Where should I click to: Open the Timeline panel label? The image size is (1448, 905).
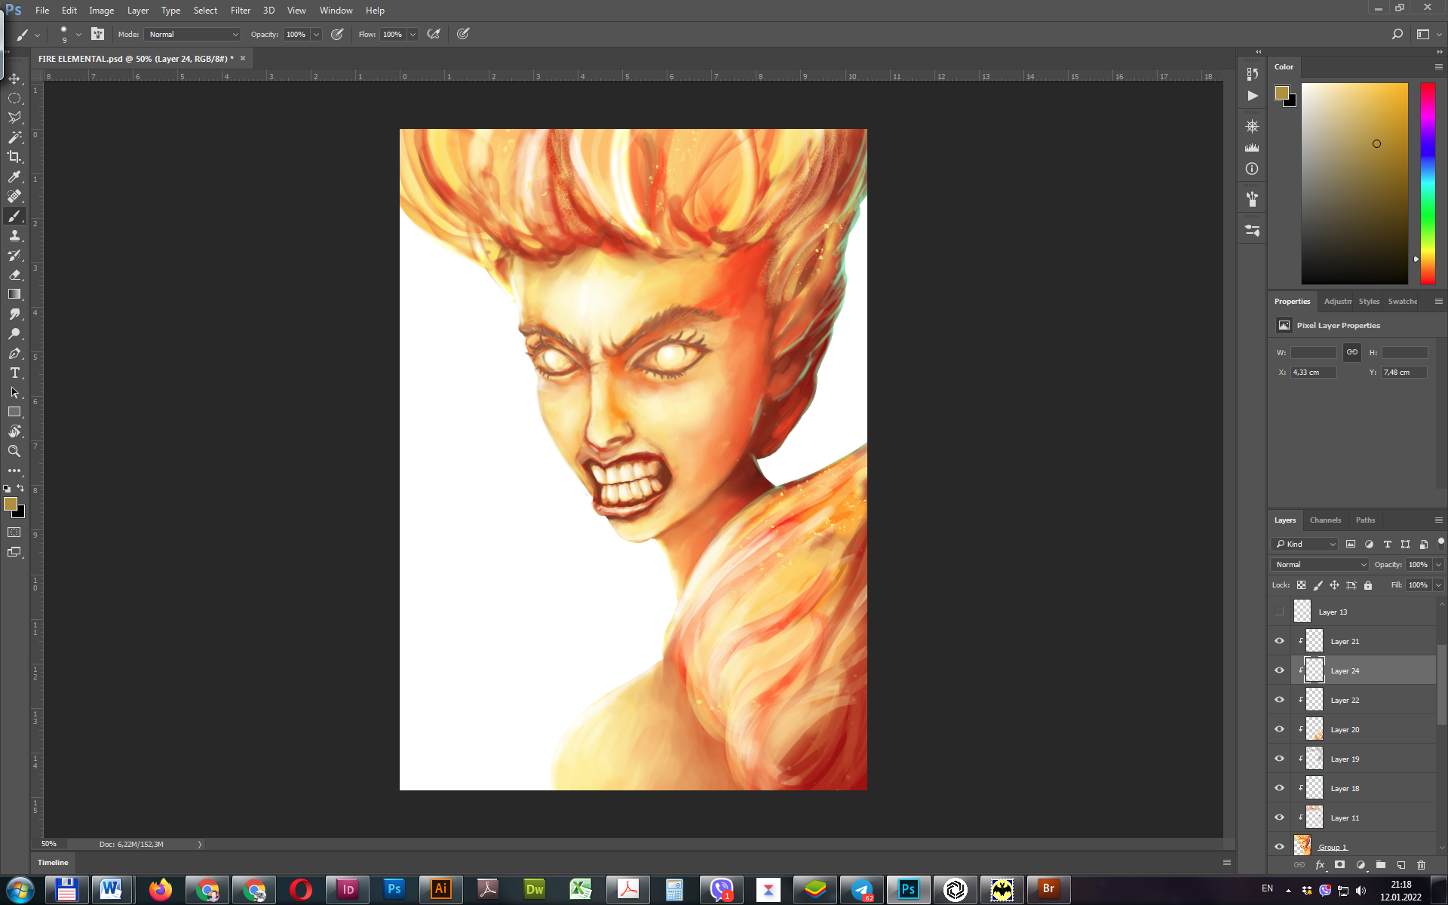pyautogui.click(x=53, y=863)
